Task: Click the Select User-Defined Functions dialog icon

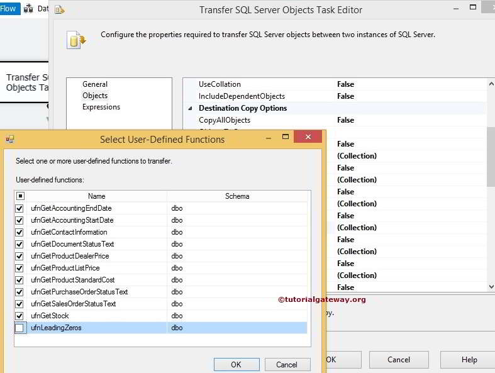Action: pyautogui.click(x=10, y=139)
